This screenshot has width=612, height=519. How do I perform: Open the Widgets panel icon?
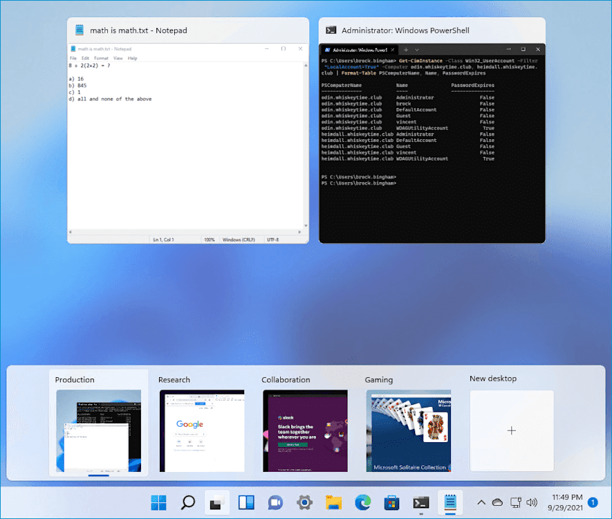coord(246,502)
